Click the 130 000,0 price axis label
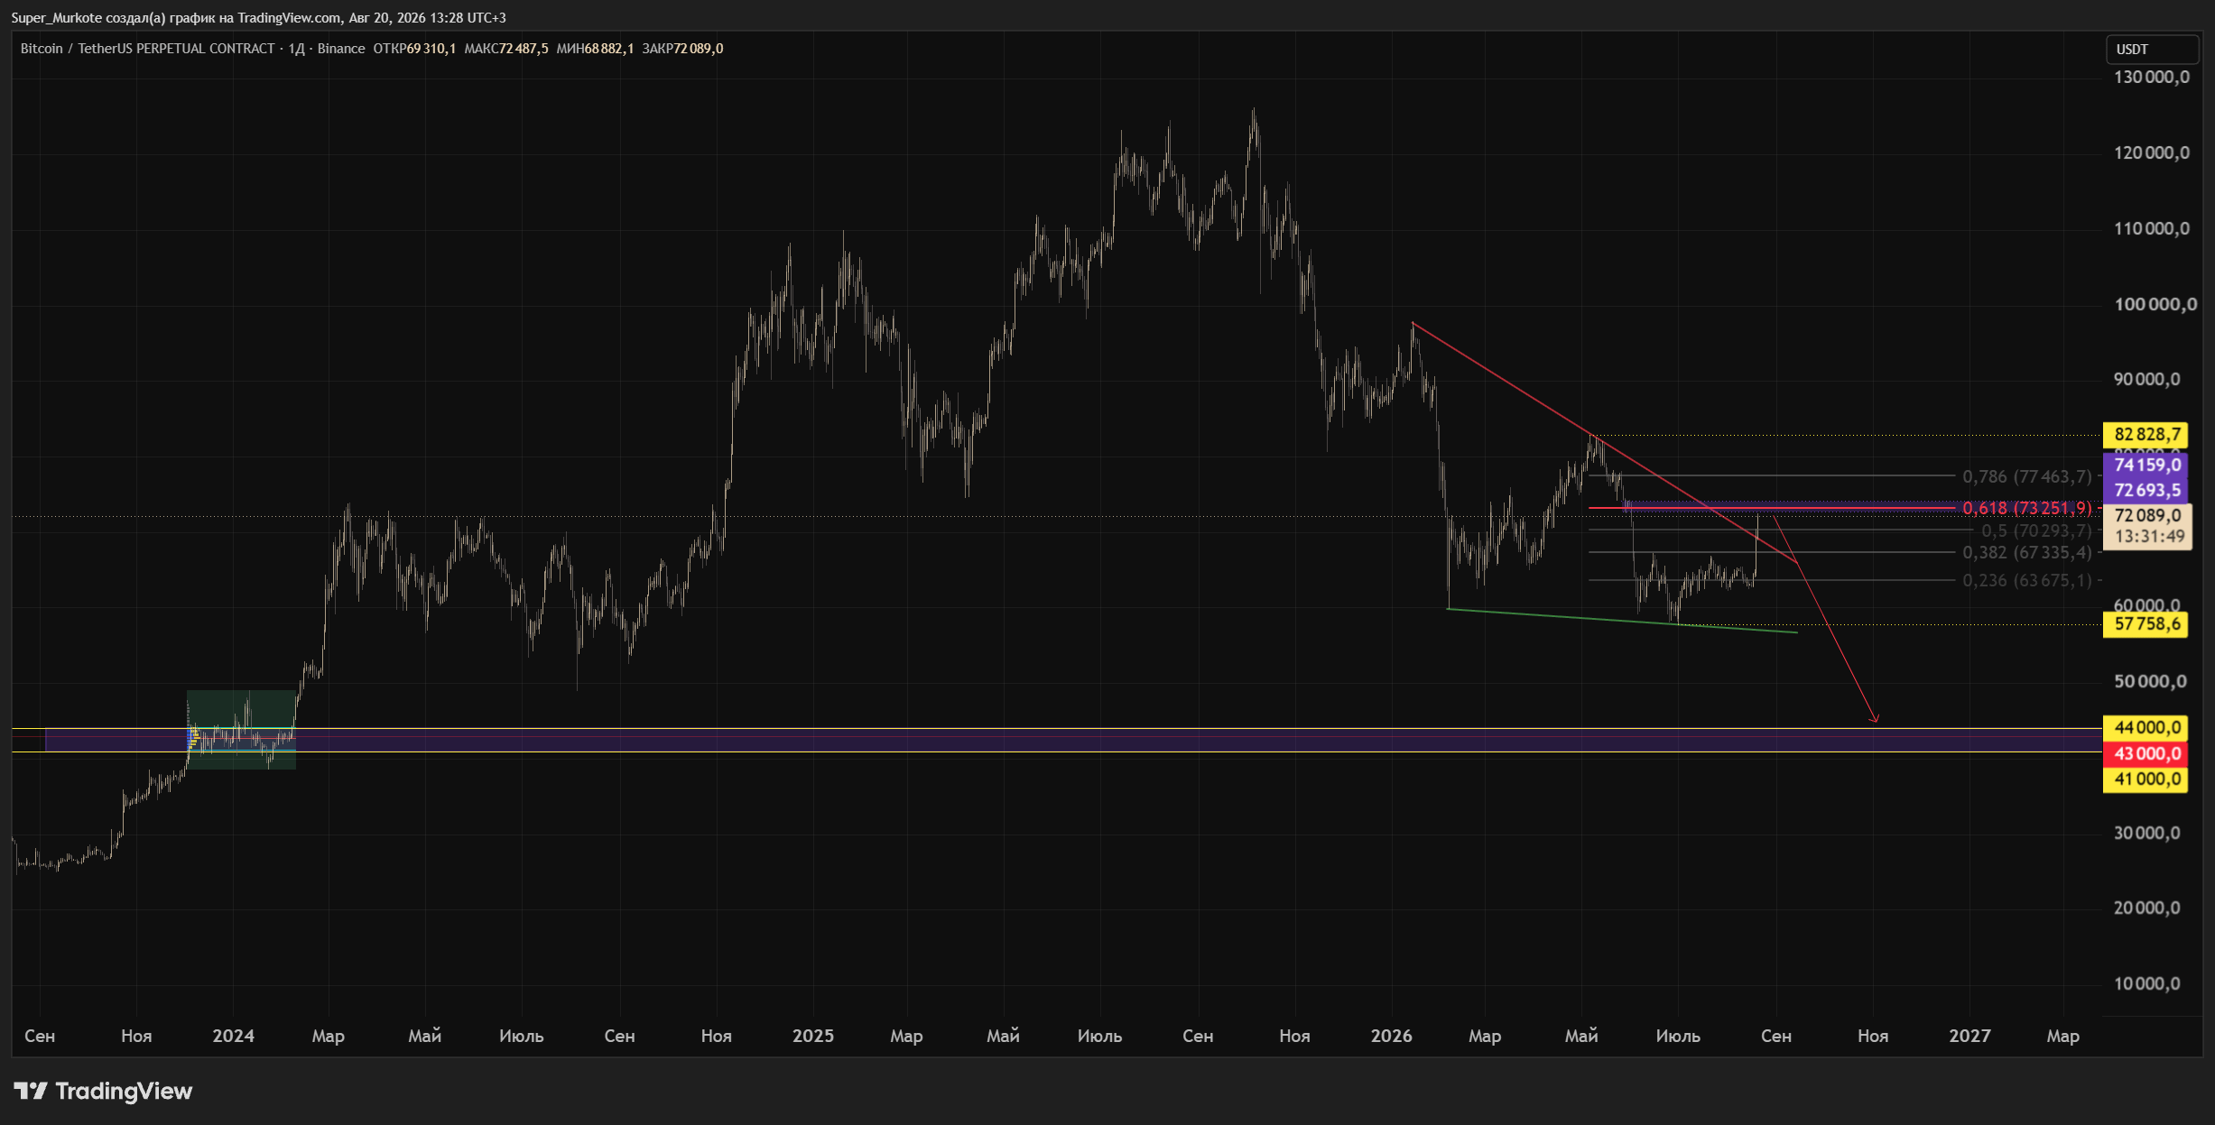 (2151, 78)
